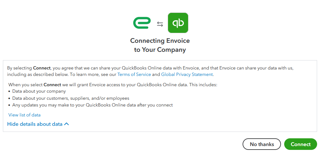Decline by clicking No thanks

tap(262, 144)
